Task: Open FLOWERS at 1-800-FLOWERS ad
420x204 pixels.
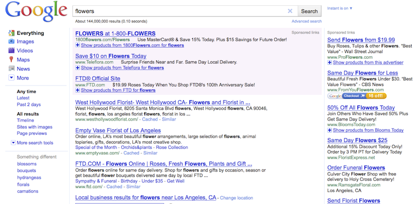Action: tap(115, 34)
